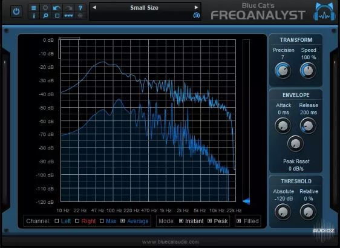
Task: Click the TRANSFORM section header
Action: click(296, 40)
